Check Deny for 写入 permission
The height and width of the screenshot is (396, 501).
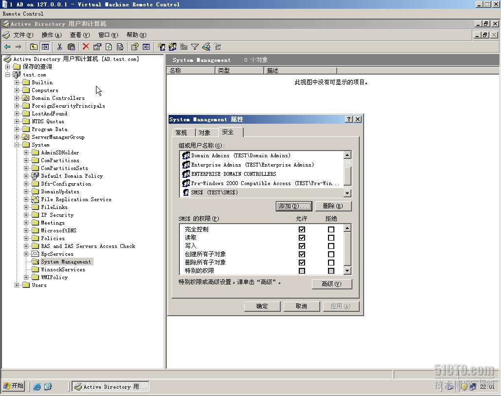[x=331, y=246]
